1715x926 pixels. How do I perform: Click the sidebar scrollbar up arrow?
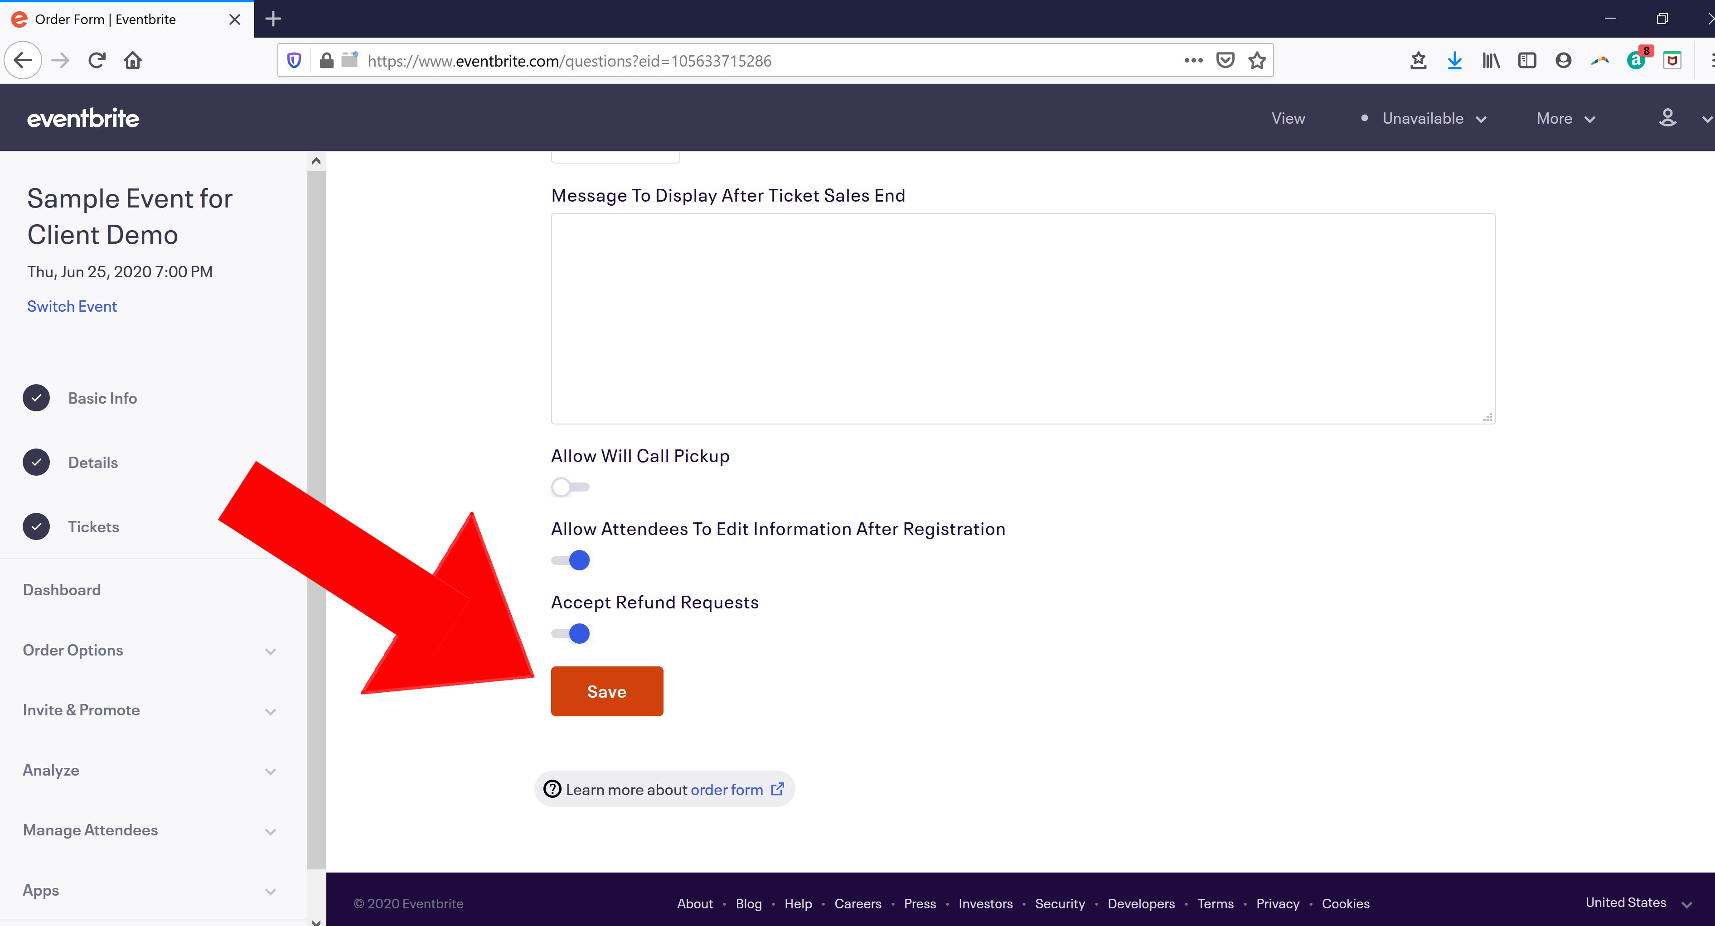pos(316,160)
